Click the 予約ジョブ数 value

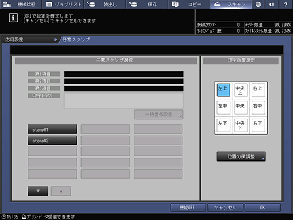tap(239, 31)
